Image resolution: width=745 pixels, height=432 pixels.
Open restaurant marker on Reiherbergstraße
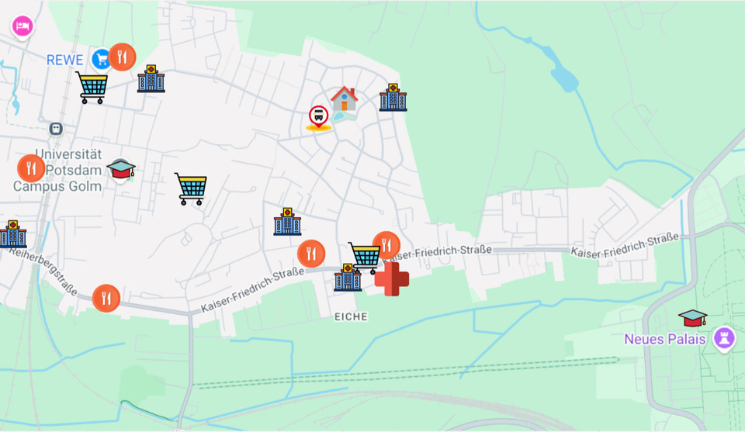point(106,298)
